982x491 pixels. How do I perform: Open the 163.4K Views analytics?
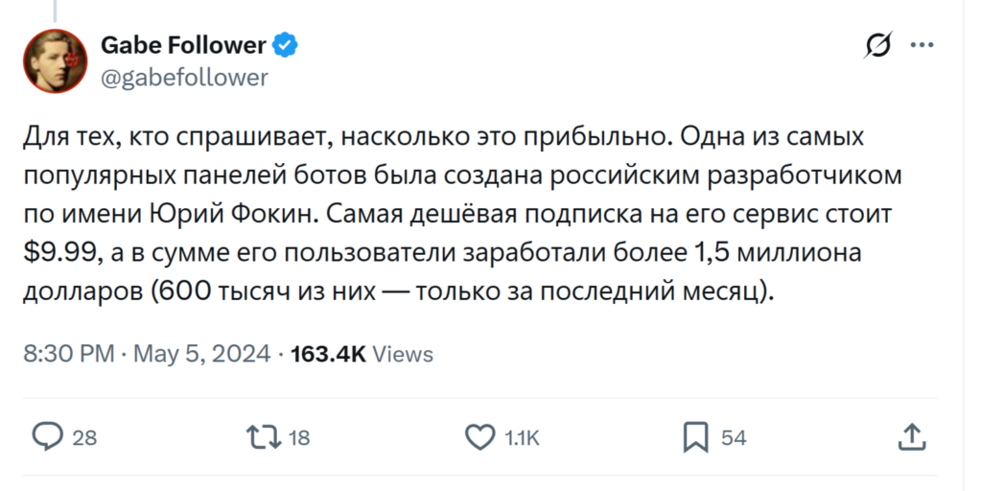tap(362, 354)
